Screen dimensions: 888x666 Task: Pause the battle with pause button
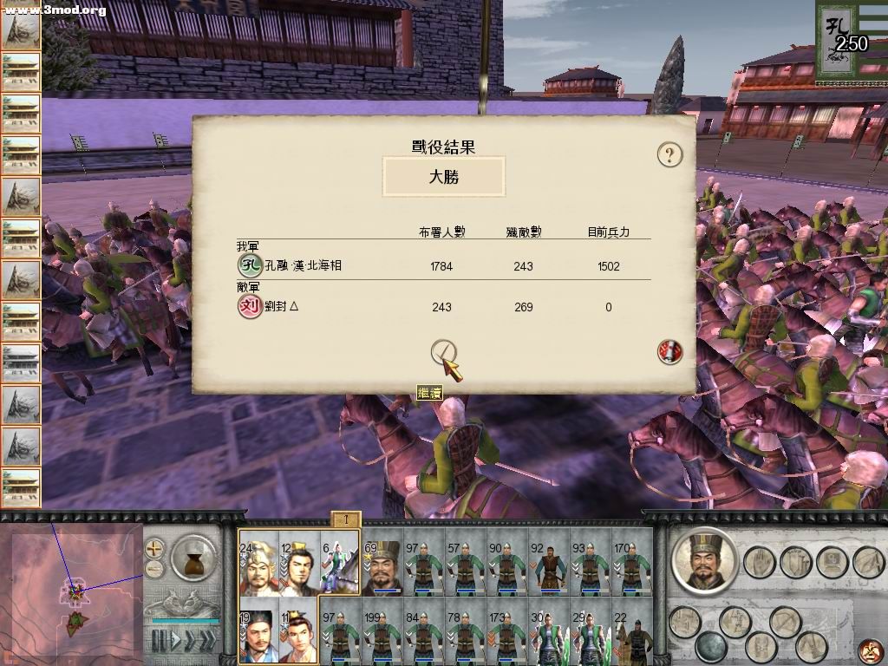click(x=160, y=641)
